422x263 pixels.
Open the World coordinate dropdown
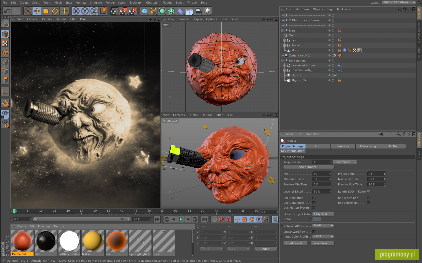coord(211,249)
